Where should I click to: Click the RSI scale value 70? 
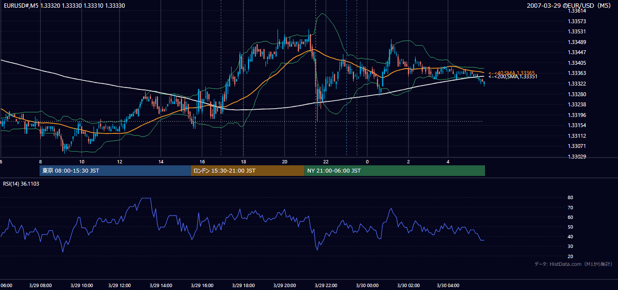571,207
